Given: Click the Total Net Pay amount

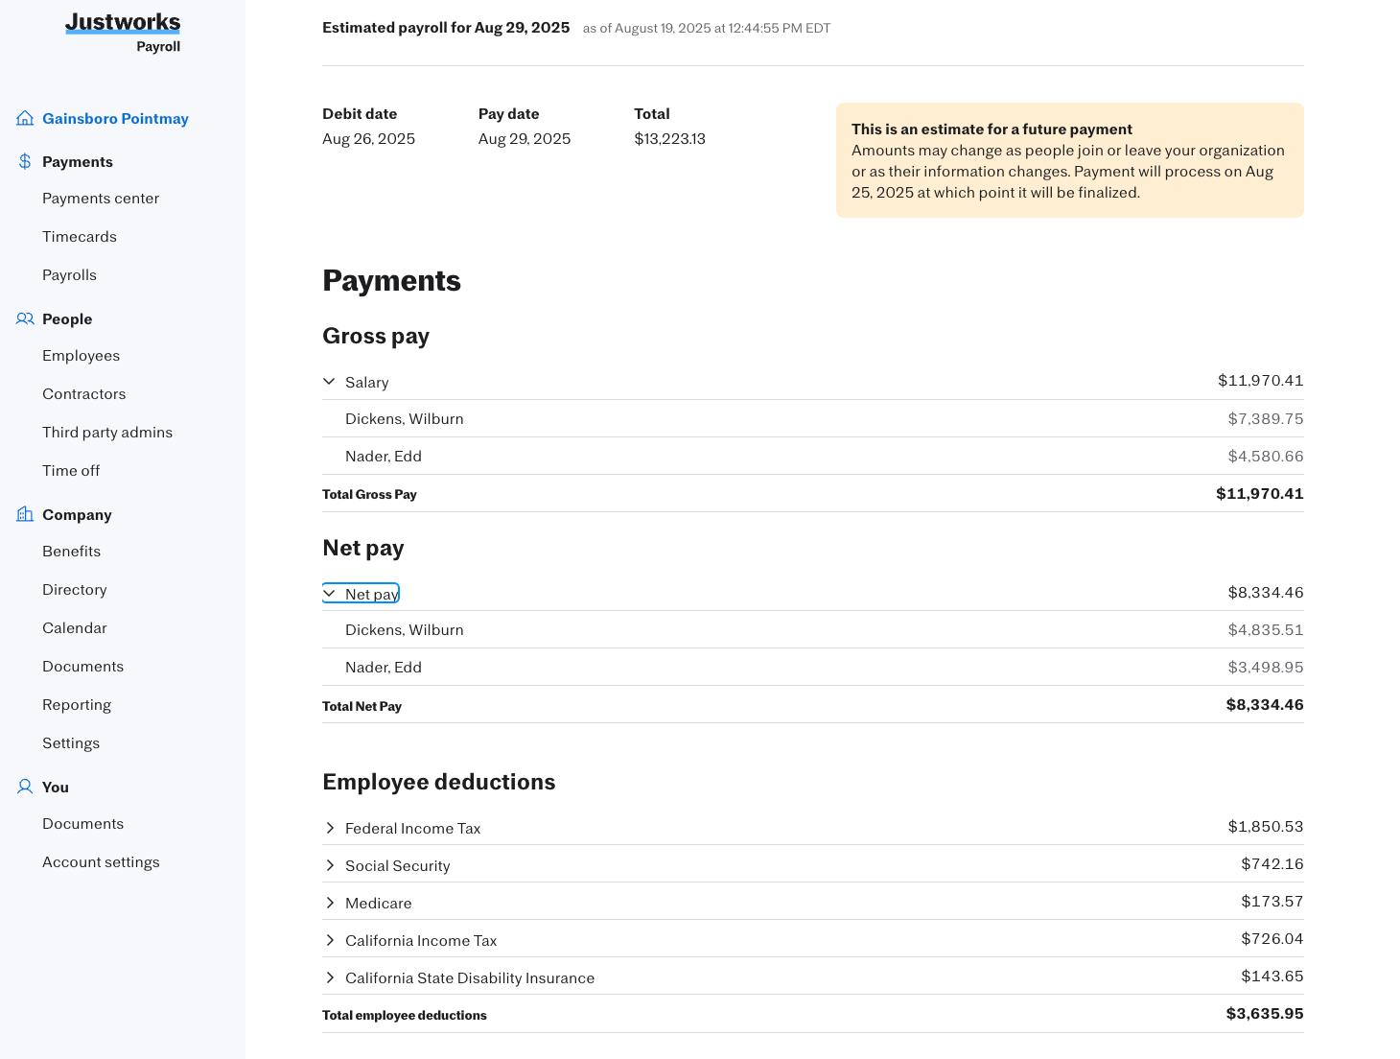Looking at the screenshot, I should click(1265, 704).
